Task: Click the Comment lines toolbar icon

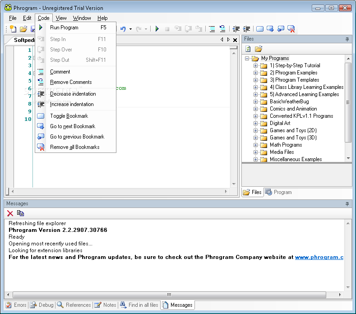Action: [212, 29]
